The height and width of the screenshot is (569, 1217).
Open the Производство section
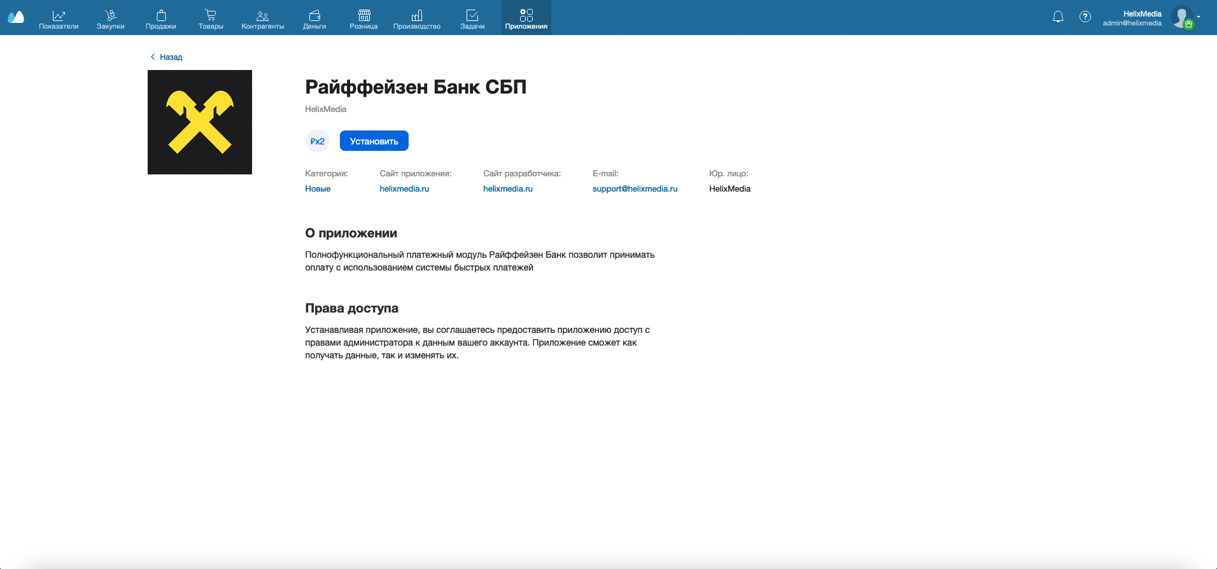point(417,19)
